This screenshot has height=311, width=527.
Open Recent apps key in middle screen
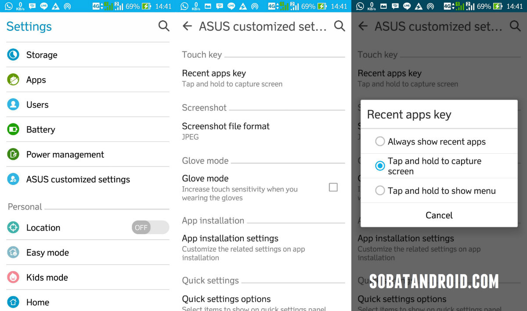(263, 78)
